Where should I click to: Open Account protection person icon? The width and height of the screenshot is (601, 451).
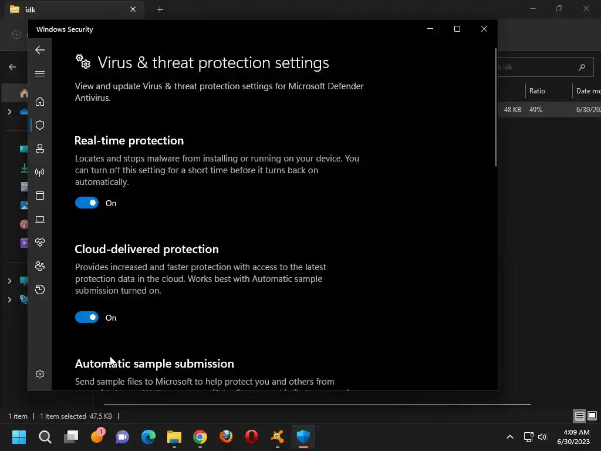40,149
